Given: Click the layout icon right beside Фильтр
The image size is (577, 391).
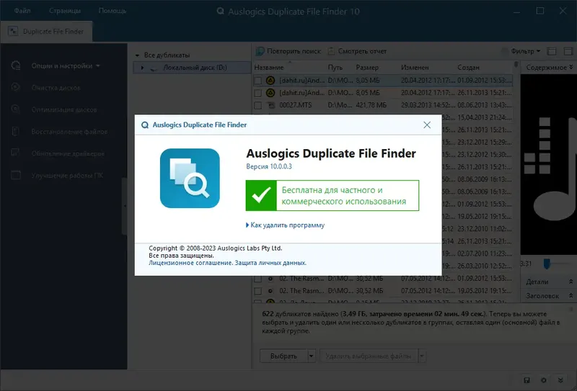Looking at the screenshot, I should click(552, 51).
